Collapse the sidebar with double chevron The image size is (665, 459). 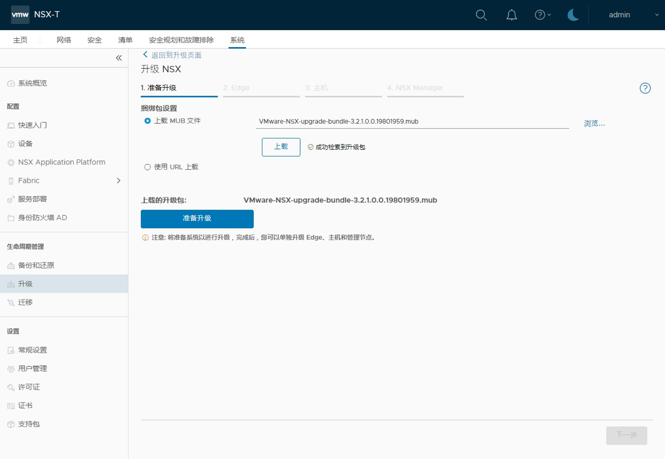click(119, 58)
